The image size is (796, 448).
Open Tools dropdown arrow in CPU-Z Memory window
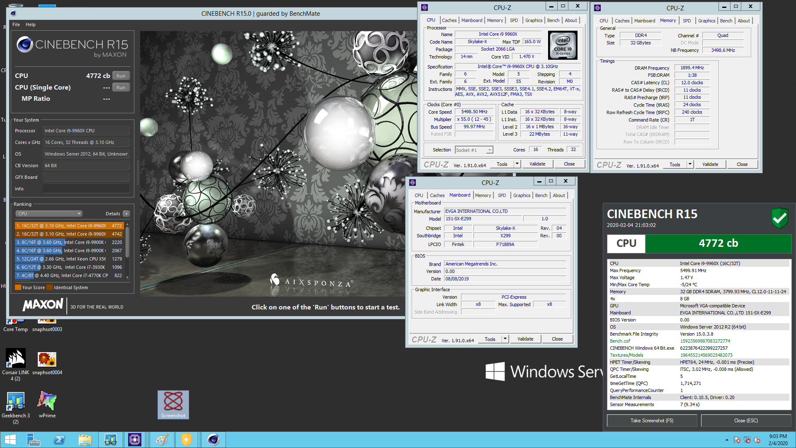(690, 164)
